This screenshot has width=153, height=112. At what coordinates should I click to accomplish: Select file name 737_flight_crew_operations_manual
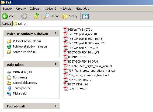click(x=92, y=71)
